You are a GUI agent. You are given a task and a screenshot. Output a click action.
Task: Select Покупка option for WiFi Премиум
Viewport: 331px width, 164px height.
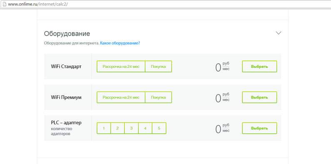(x=158, y=97)
